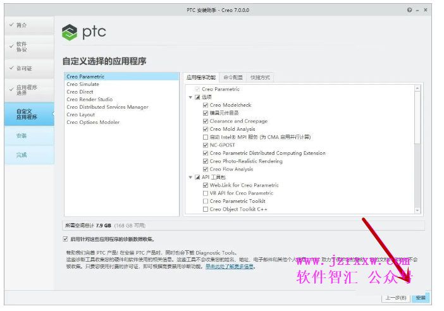
Task: Select Creo Options Modeler in list
Action: 121,122
